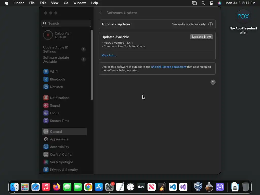Screen dimensions: 260x195
Task: Open NoxAppPlayerInstaller desktop icon
Action: point(243,21)
